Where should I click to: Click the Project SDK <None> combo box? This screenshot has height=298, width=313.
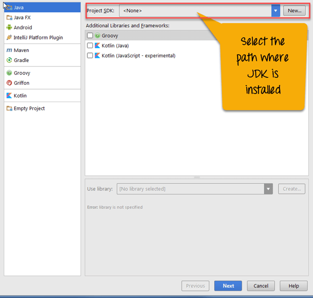coord(195,11)
